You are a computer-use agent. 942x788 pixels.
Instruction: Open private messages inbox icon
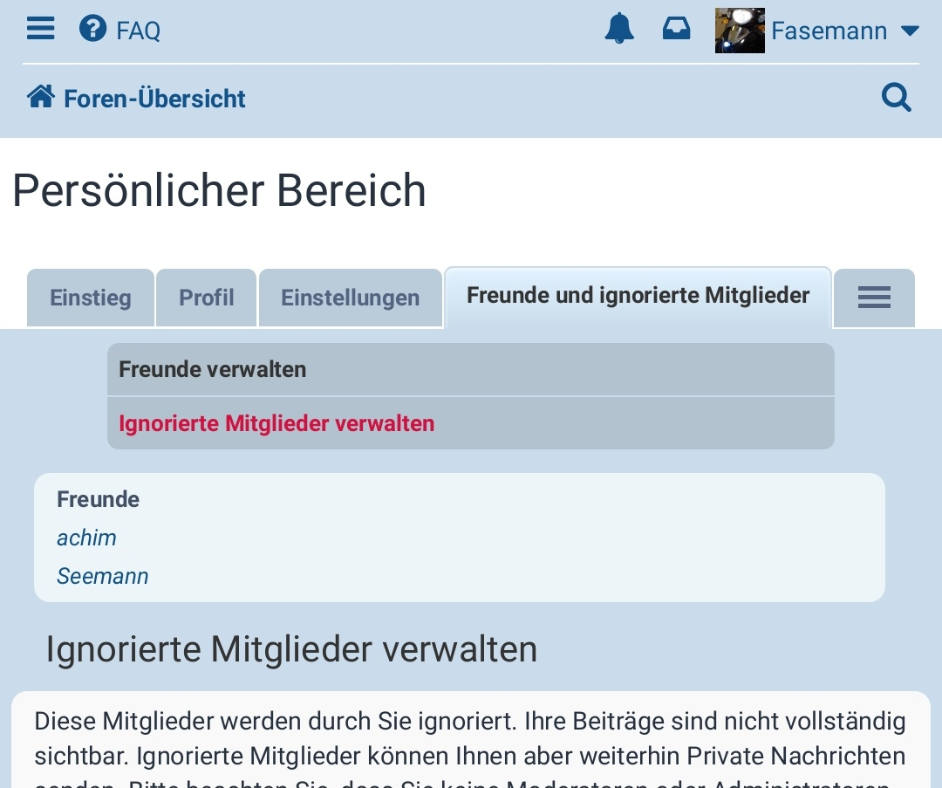tap(676, 29)
